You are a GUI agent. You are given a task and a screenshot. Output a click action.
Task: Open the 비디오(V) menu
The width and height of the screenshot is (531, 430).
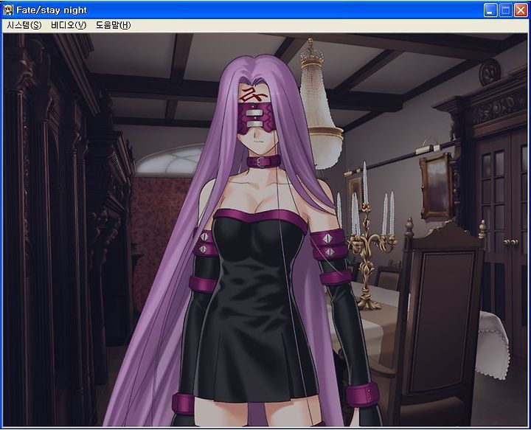click(x=69, y=25)
